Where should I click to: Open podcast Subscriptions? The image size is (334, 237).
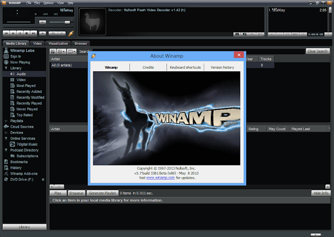click(x=27, y=156)
